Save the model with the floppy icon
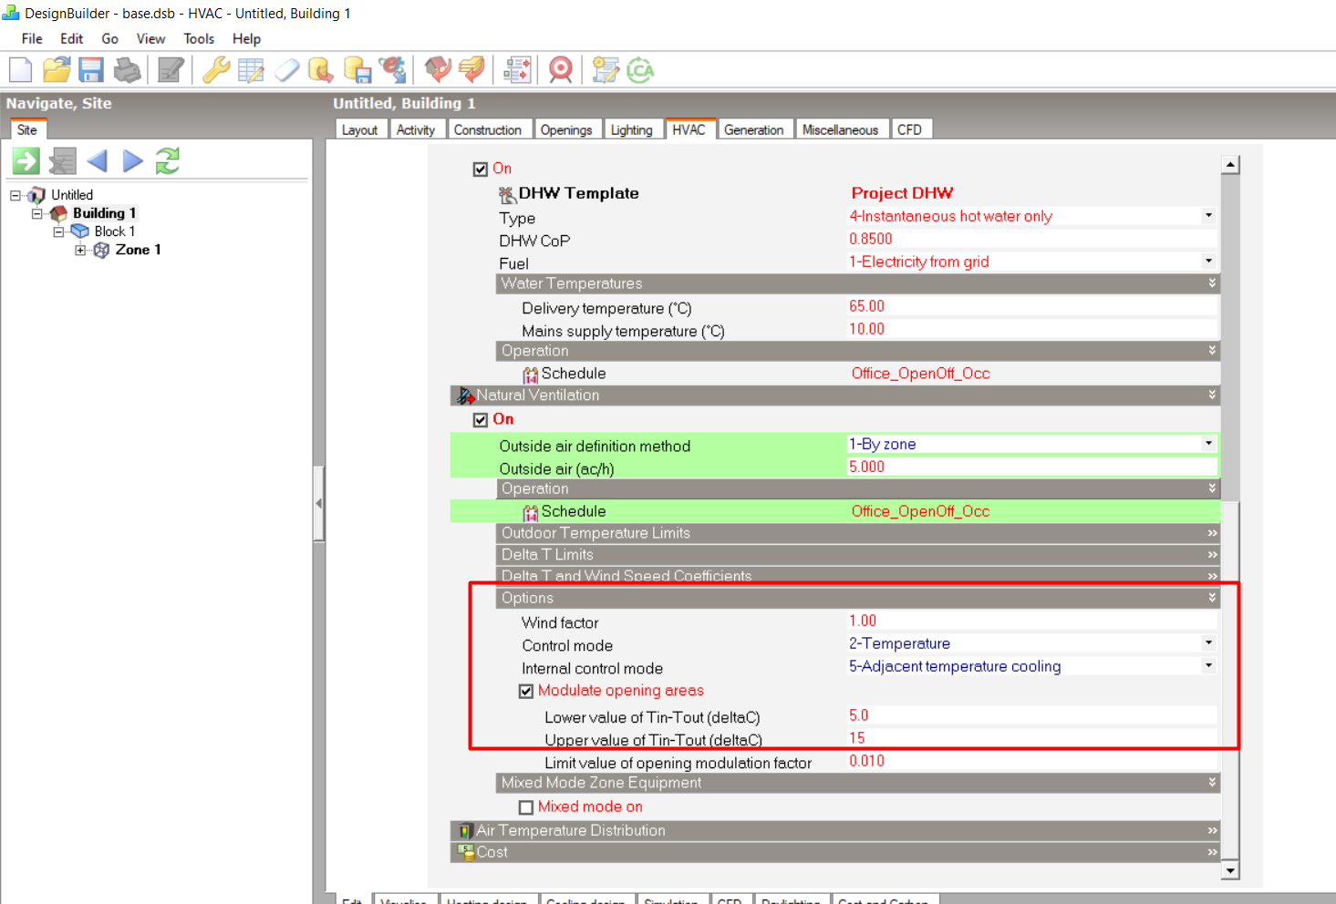Screen dimensions: 1336x904 pyautogui.click(x=91, y=70)
